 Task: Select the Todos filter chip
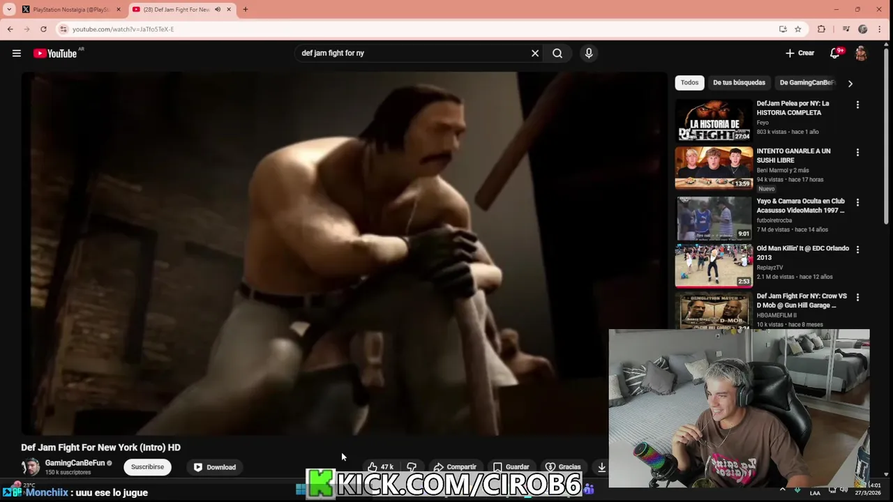point(689,82)
